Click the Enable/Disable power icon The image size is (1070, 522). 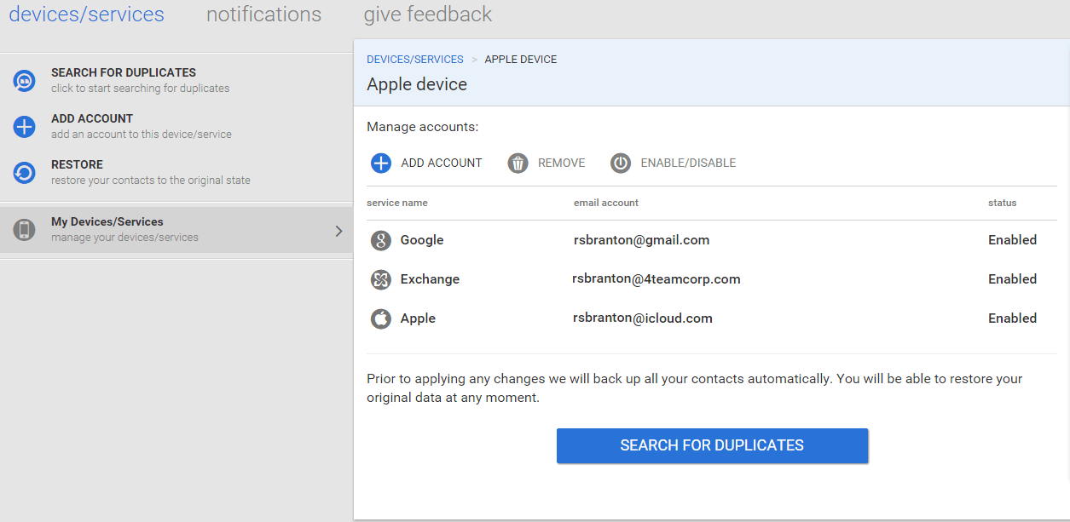tap(621, 163)
